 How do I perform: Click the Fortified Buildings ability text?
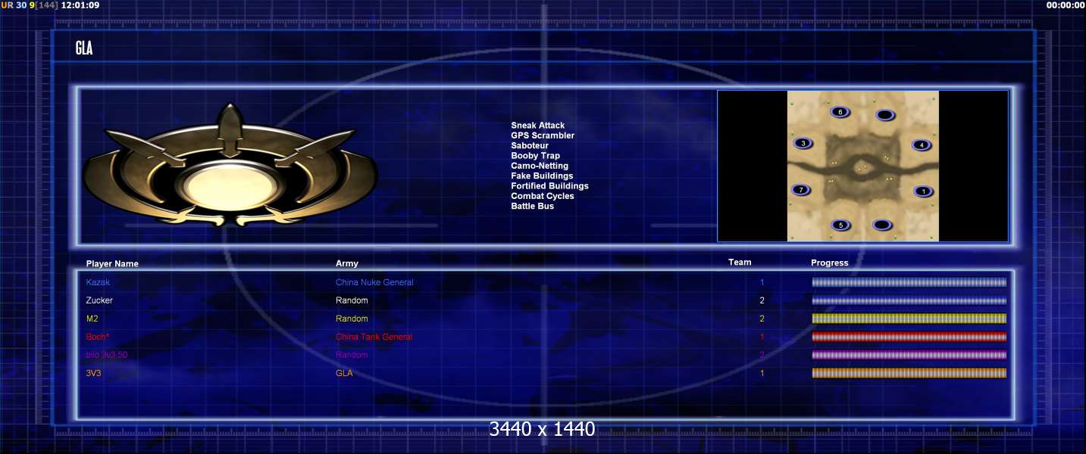pos(549,185)
